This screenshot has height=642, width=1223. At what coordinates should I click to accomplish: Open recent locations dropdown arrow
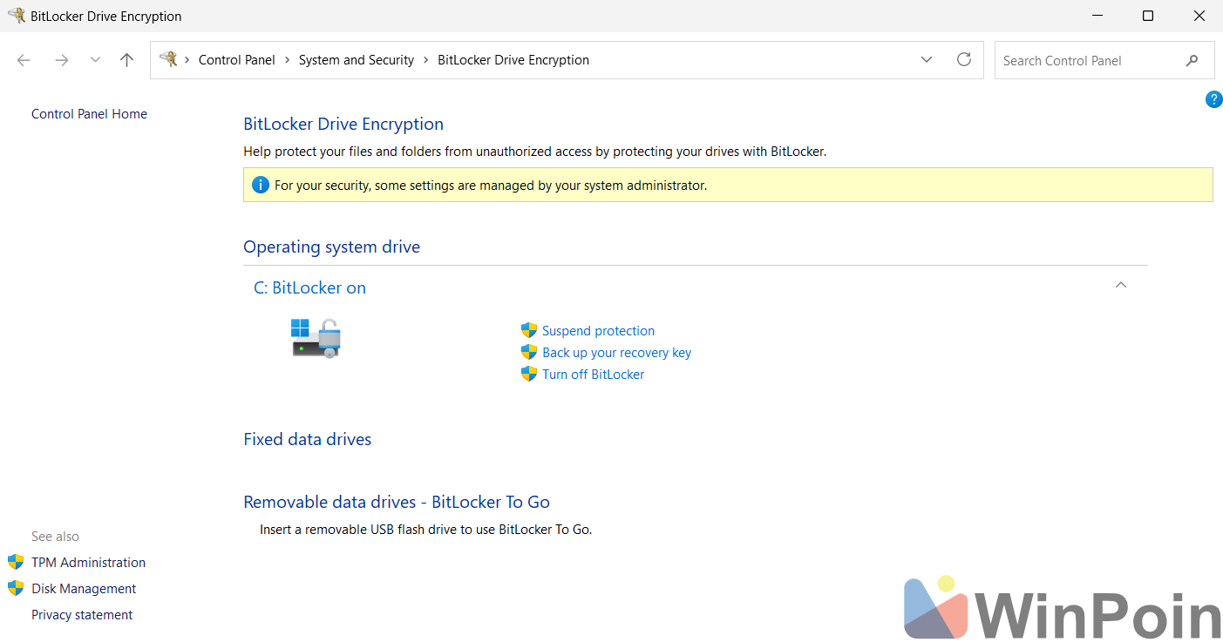point(95,60)
